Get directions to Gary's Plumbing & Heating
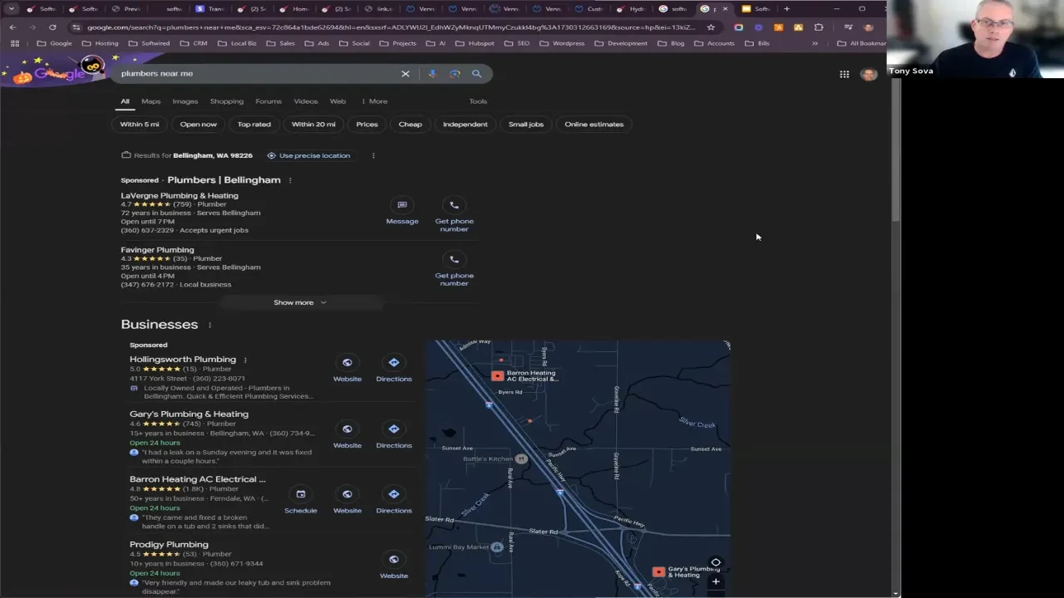The height and width of the screenshot is (598, 1064). (394, 429)
